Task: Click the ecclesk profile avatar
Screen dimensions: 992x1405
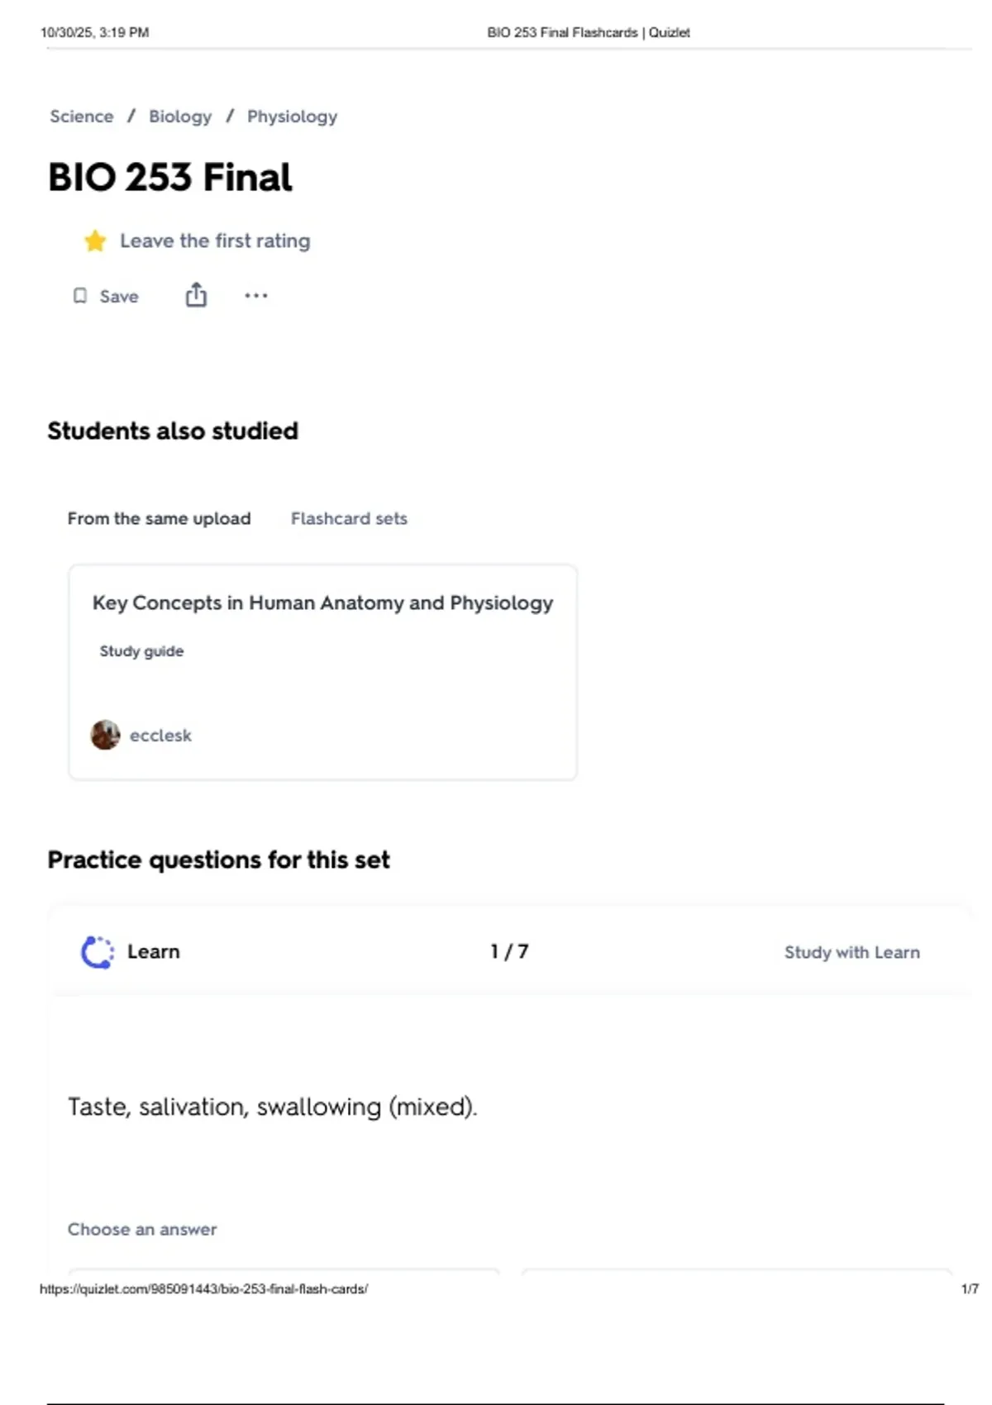Action: 105,735
